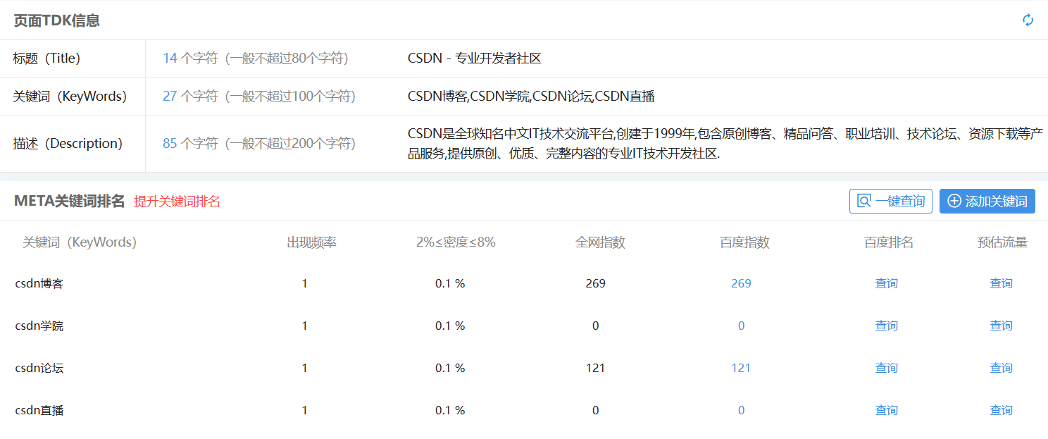Click the 百度指数 column header
This screenshot has height=439, width=1048.
click(x=744, y=242)
